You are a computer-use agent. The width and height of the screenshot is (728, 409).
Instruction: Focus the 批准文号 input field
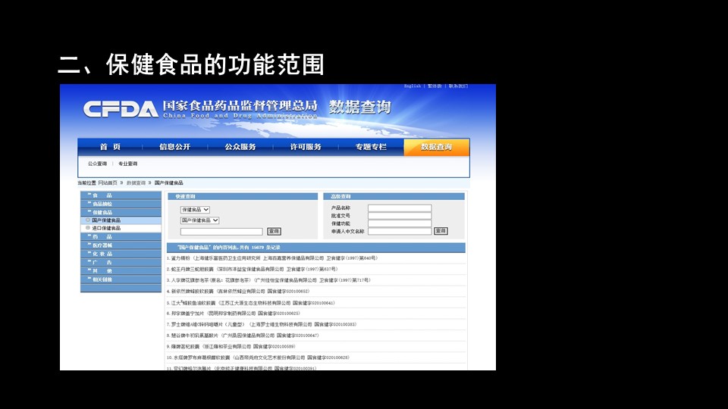tap(400, 216)
